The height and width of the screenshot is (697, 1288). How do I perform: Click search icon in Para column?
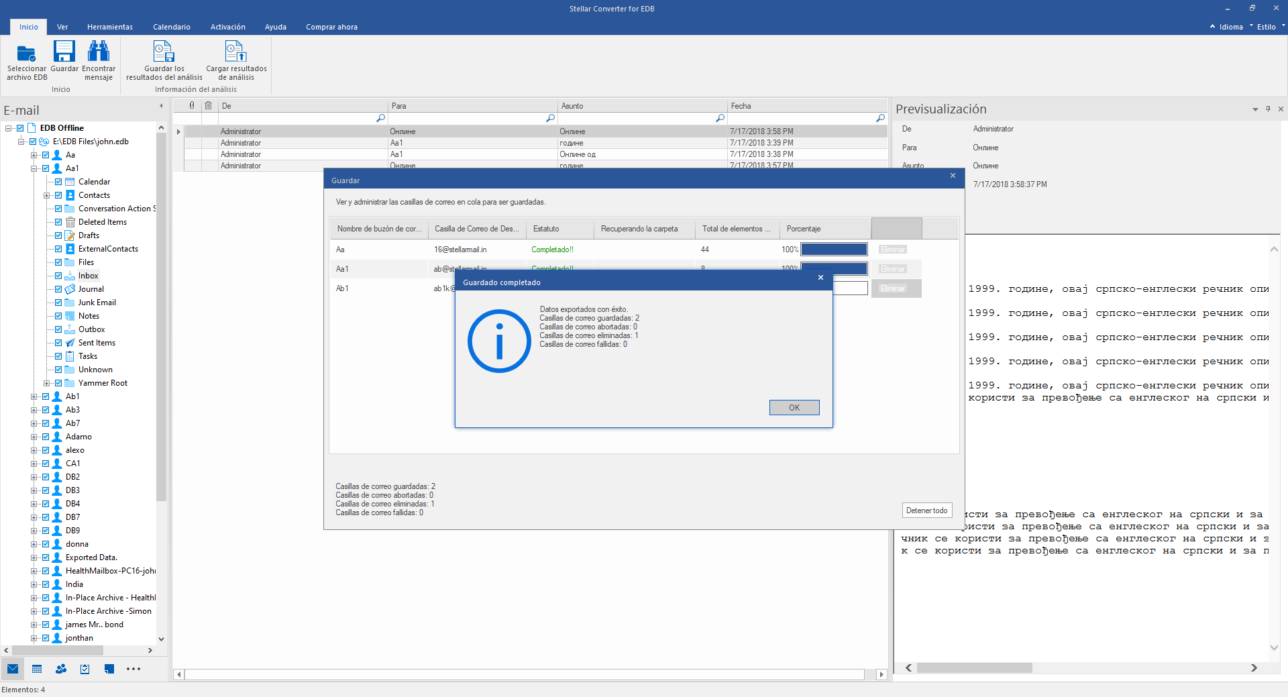point(551,118)
